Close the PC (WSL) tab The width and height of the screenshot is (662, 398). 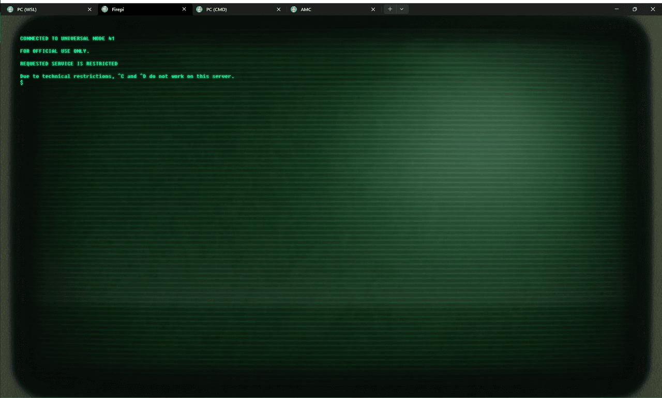[x=89, y=9]
